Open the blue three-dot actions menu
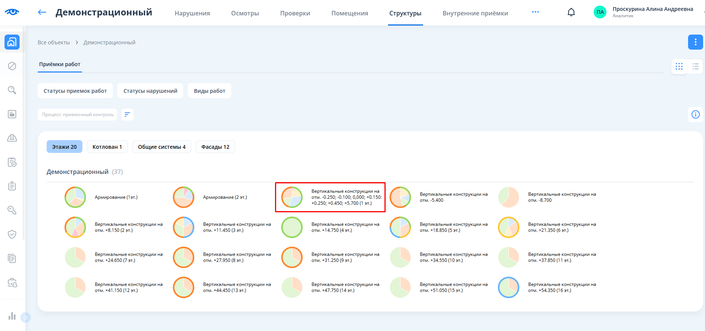705x331 pixels. [695, 42]
